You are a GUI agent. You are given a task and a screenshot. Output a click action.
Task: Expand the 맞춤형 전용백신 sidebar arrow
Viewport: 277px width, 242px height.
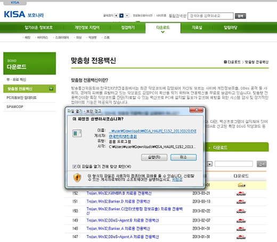tap(51, 88)
